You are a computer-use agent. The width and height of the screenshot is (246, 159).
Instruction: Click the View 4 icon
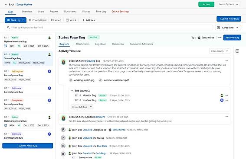click(67, 20)
